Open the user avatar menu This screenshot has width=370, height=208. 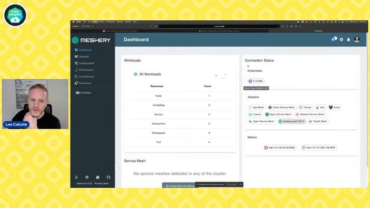tap(357, 39)
